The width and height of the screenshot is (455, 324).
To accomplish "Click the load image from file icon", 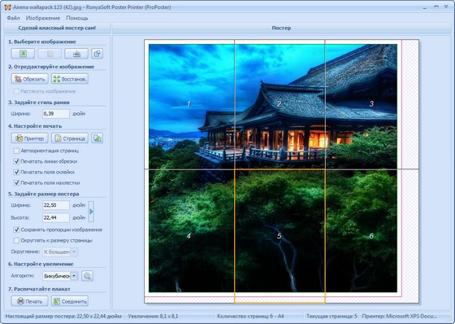I will click(x=23, y=54).
